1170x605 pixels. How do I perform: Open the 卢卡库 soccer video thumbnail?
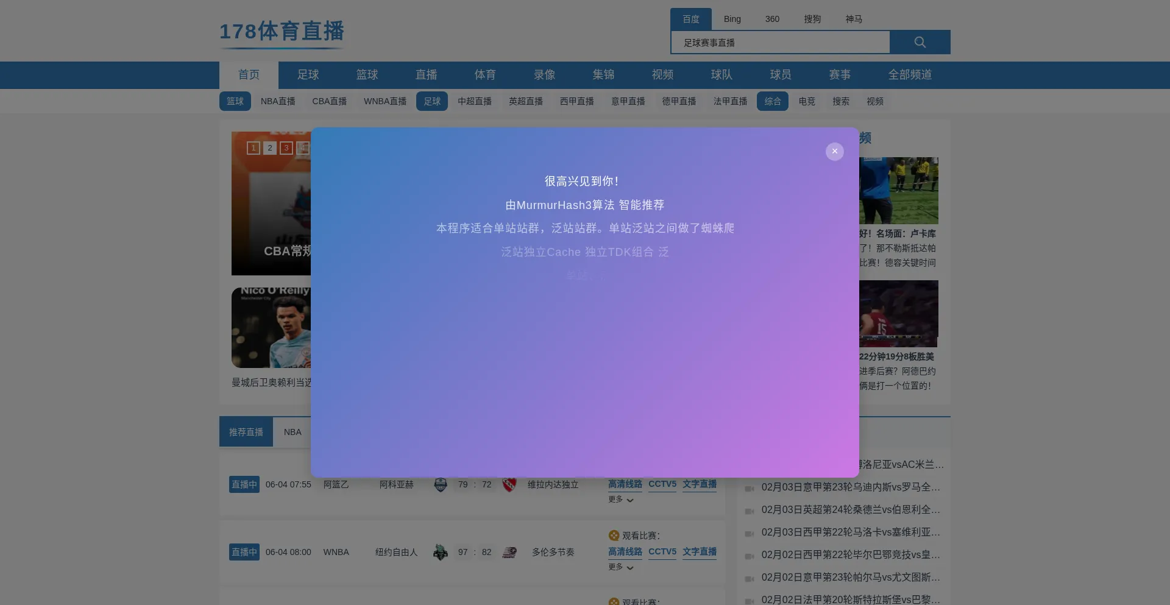tap(899, 191)
